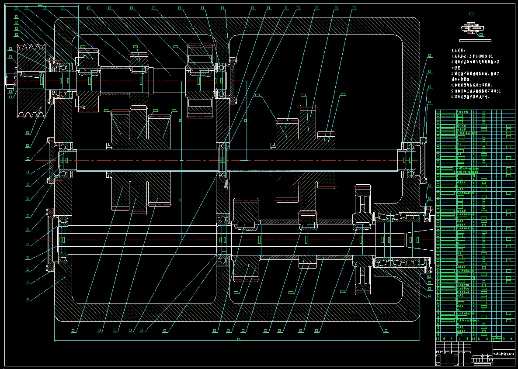Screen dimensions: 518x369
Task: Click the overall width dimension line below the housing
Action: (237, 340)
